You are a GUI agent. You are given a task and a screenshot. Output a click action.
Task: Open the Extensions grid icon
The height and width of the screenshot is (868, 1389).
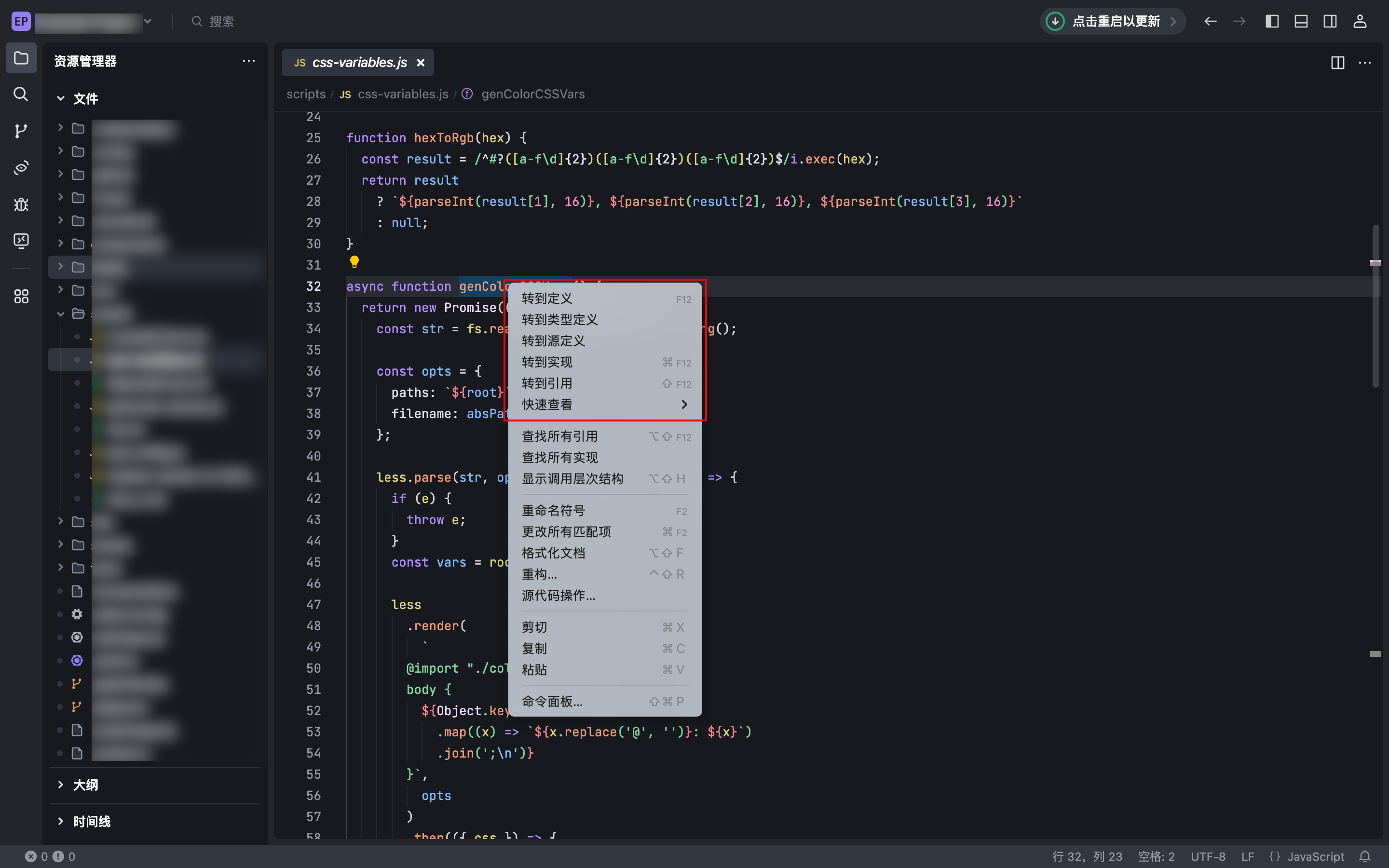[21, 296]
